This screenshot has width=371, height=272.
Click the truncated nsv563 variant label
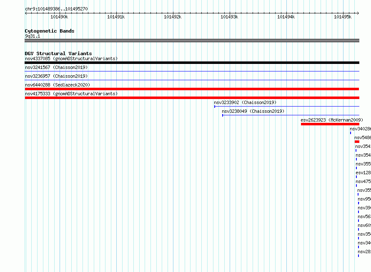pos(364,216)
